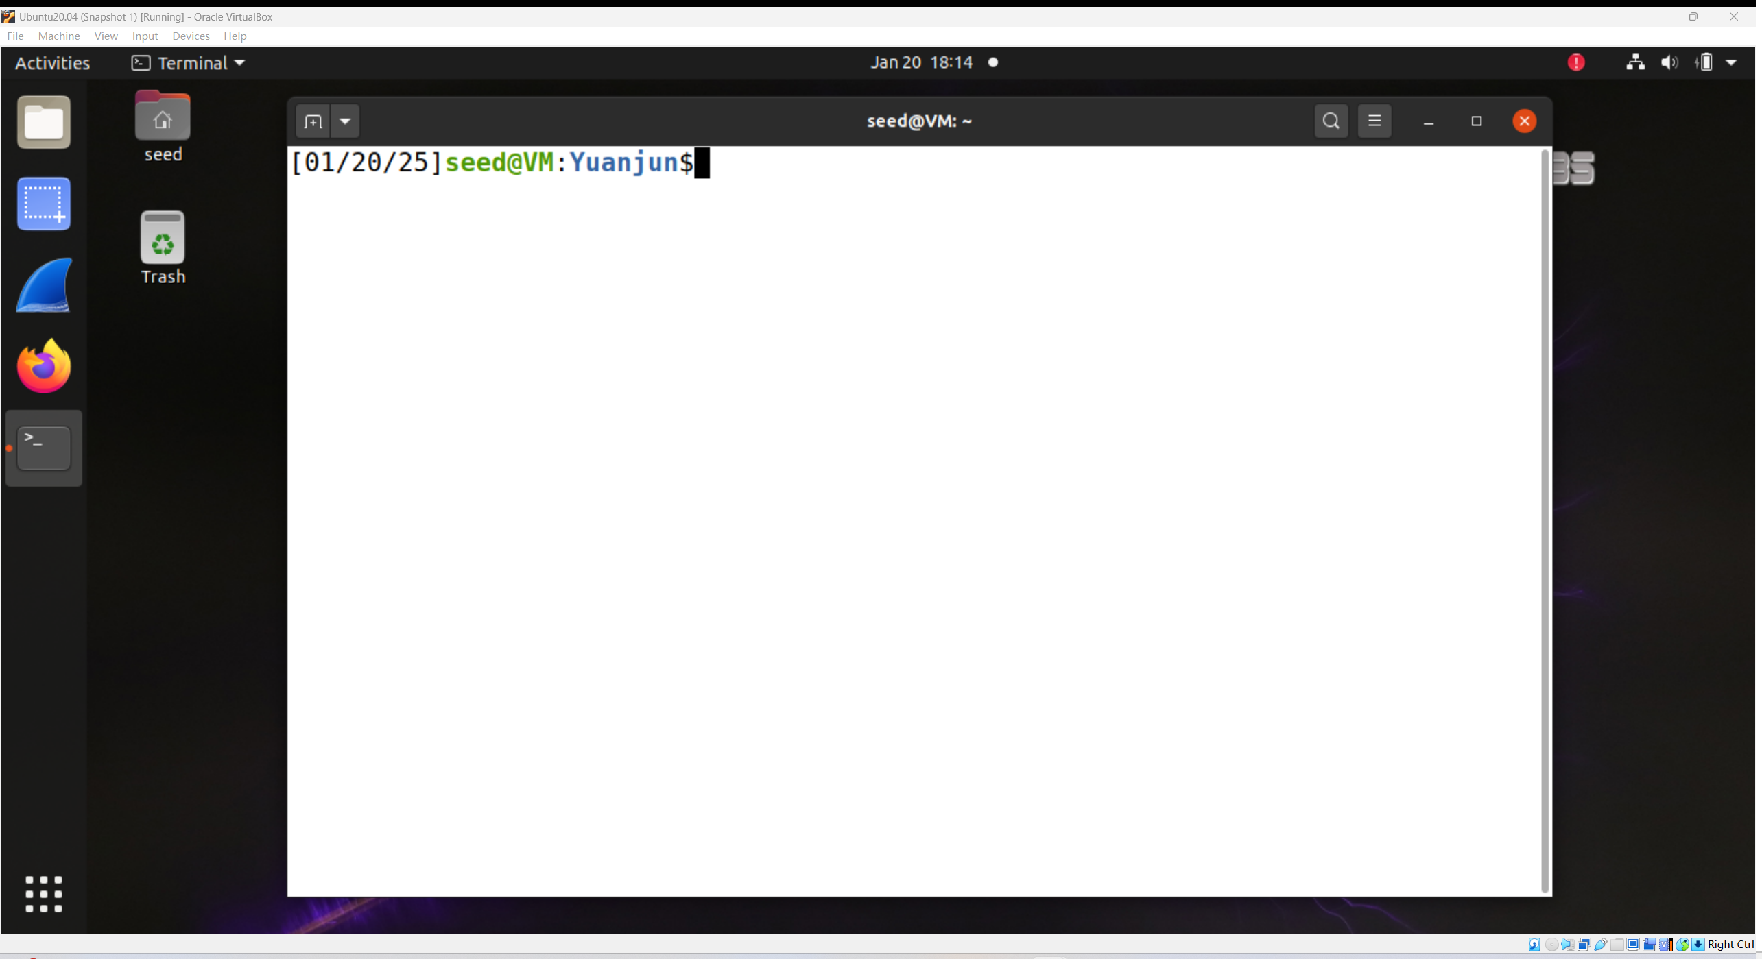Click the USB devices icon in the status bar
The width and height of the screenshot is (1762, 959).
[x=1600, y=944]
